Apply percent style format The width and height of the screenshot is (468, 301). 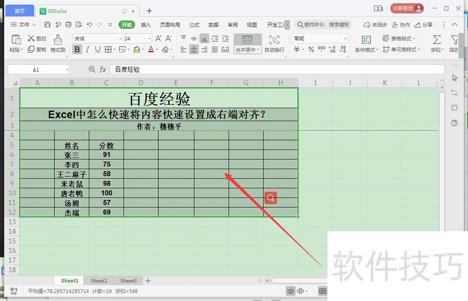[x=311, y=49]
